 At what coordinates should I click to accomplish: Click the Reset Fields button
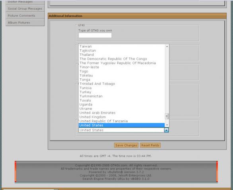150,145
